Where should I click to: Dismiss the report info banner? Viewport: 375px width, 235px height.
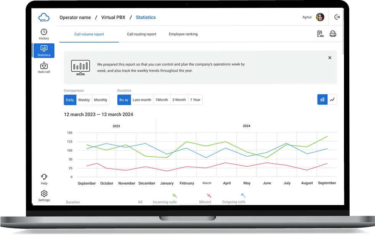(329, 58)
